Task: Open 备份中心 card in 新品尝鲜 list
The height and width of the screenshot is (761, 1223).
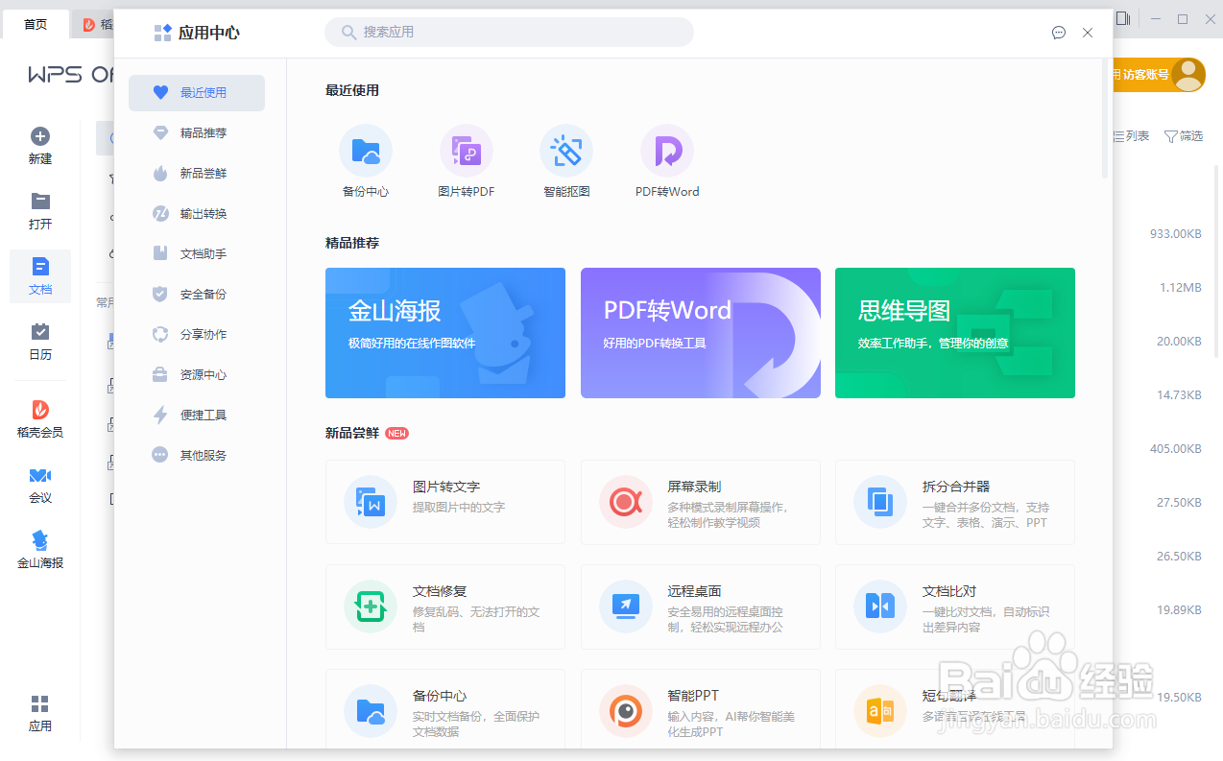Action: pyautogui.click(x=445, y=709)
